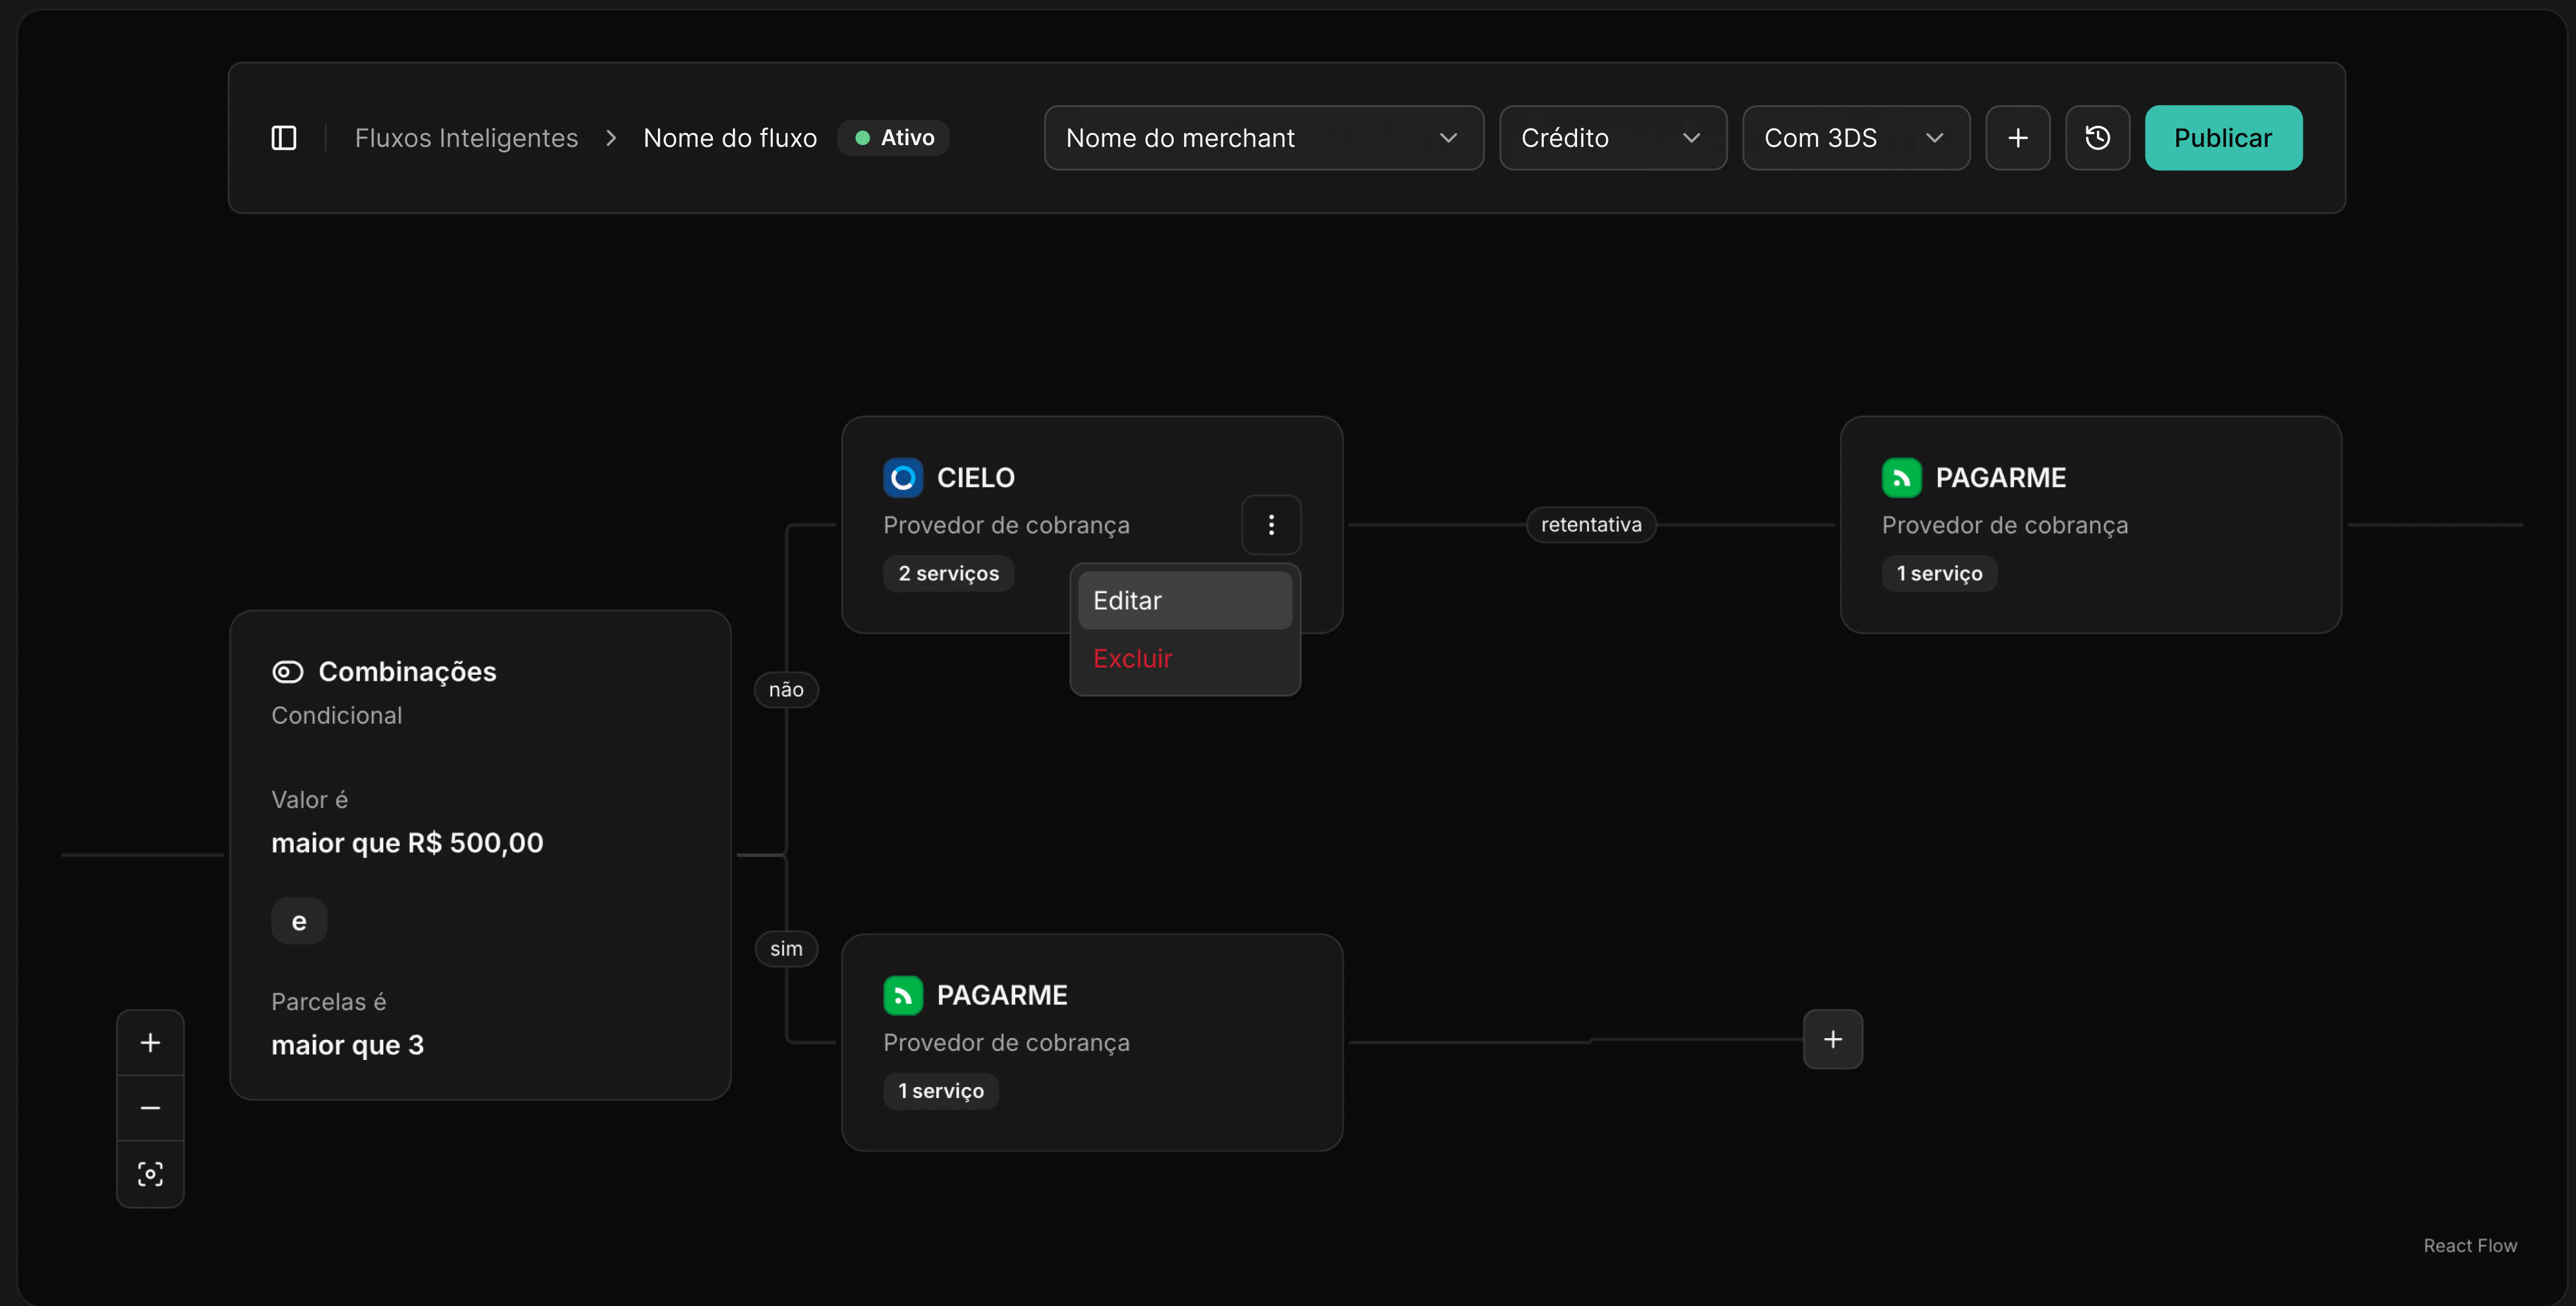This screenshot has width=2576, height=1306.
Task: Open the Nome do merchant dropdown
Action: [1263, 138]
